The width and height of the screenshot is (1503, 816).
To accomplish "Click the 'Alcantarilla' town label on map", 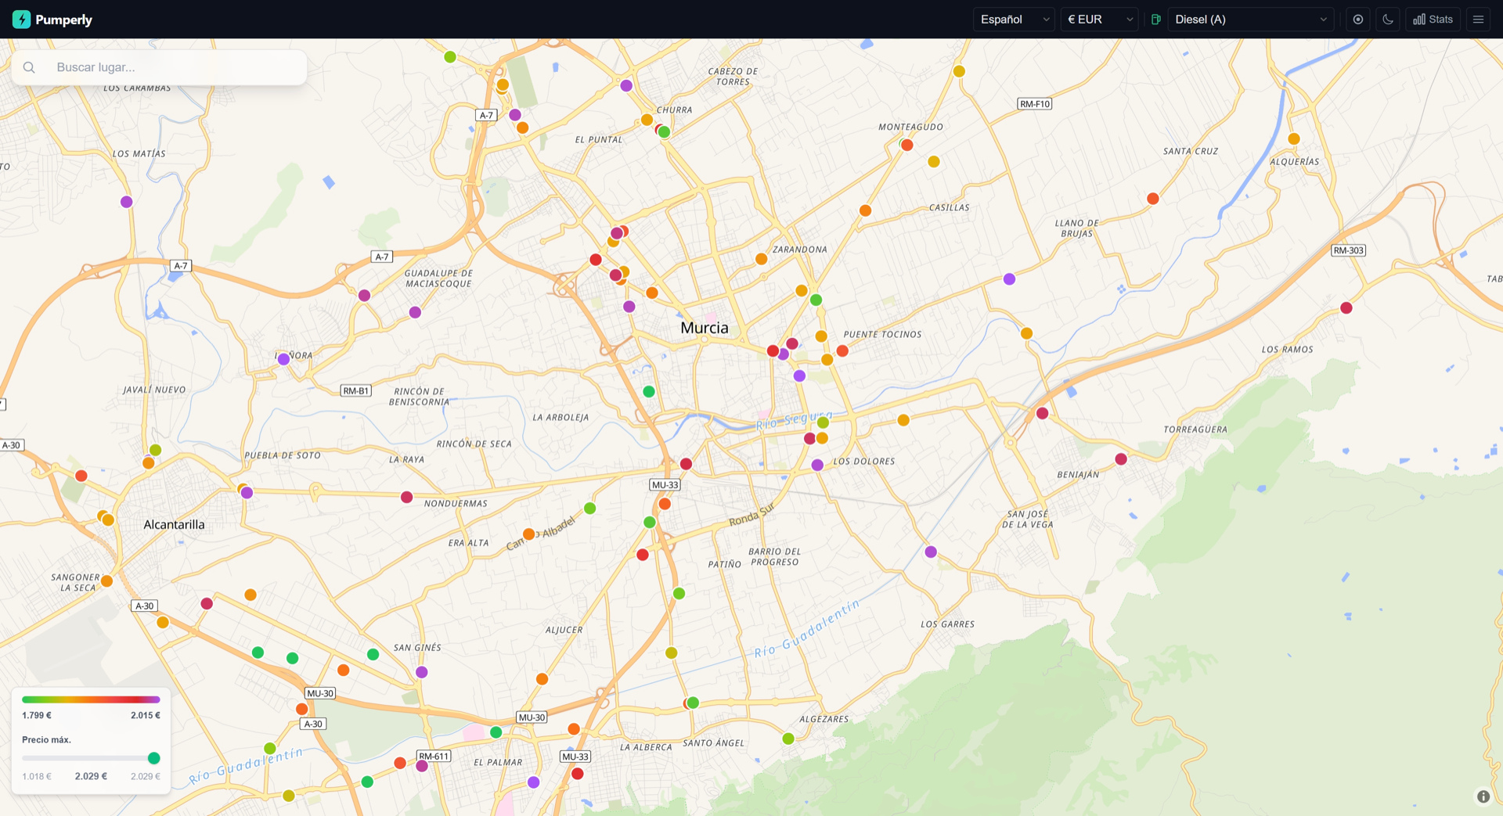I will tap(174, 524).
